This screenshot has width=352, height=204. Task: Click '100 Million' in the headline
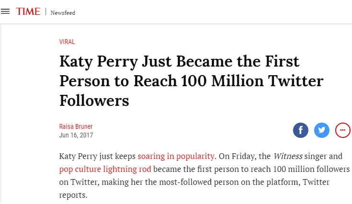coord(222,81)
